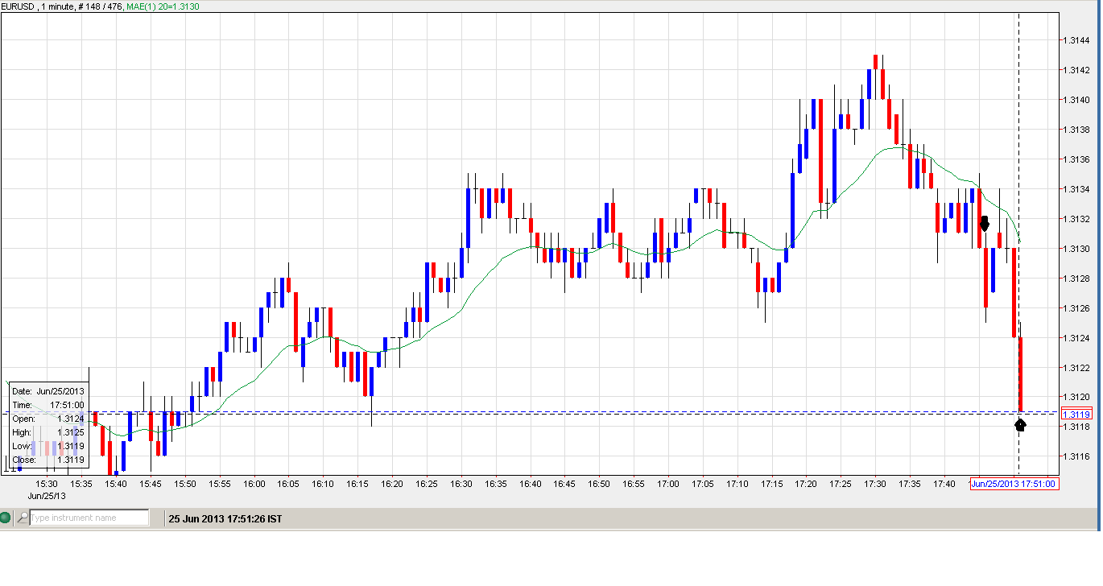Click the 15:30 time axis label
Viewport: 1103px width, 586px height.
[x=47, y=484]
